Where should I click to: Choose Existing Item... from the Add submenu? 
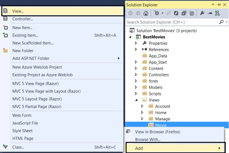pyautogui.click(x=63, y=35)
